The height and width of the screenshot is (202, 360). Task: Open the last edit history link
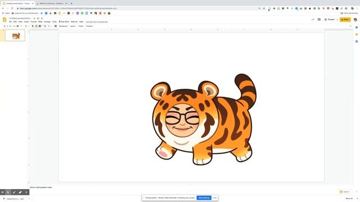point(97,21)
